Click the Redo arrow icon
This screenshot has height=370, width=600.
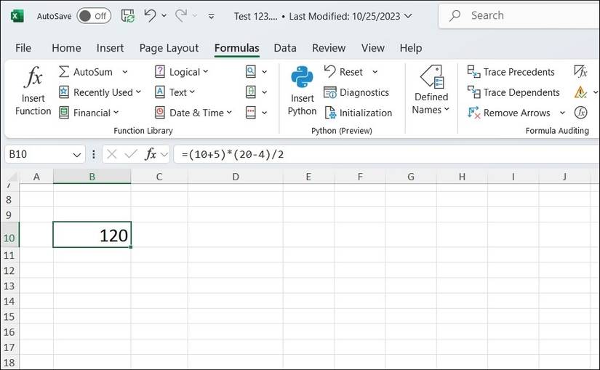[x=181, y=16]
